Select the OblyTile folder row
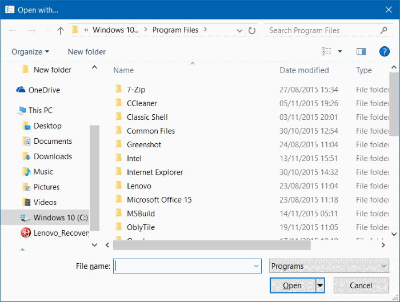The image size is (400, 302). pyautogui.click(x=251, y=227)
